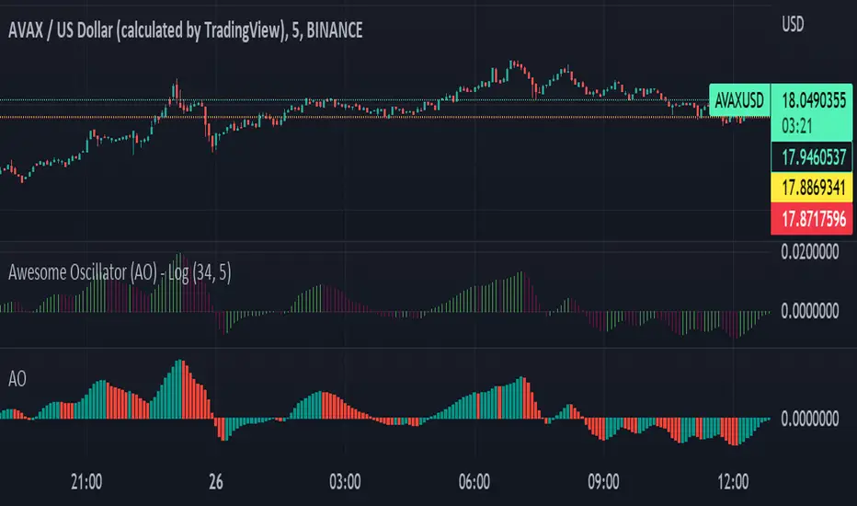The height and width of the screenshot is (506, 857).
Task: Click the 0.0000000 zero level of Log AO pane
Action: (x=809, y=311)
